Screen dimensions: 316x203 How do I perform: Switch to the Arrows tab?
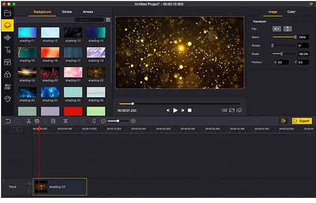pyautogui.click(x=88, y=12)
